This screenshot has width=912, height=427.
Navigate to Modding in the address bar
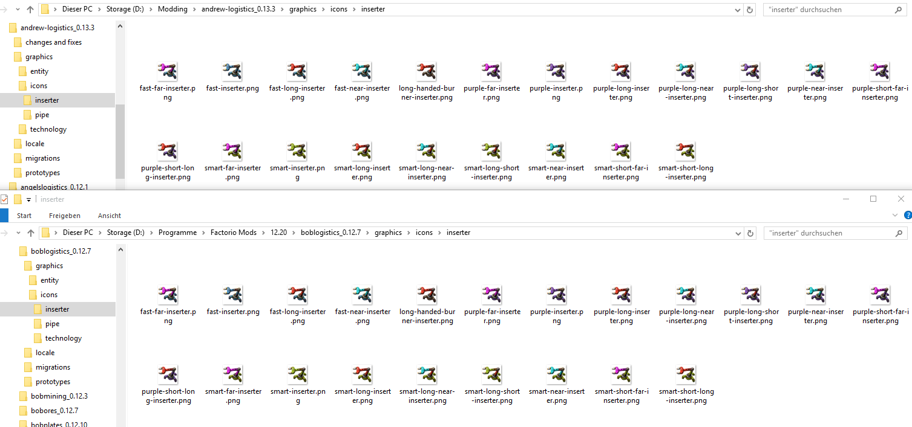[173, 10]
